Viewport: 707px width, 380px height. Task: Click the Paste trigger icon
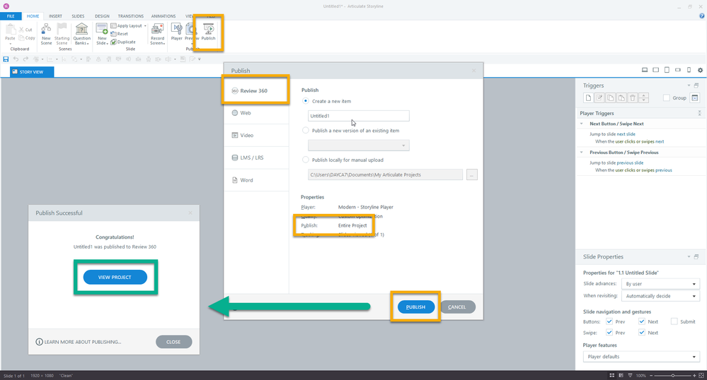tap(621, 97)
